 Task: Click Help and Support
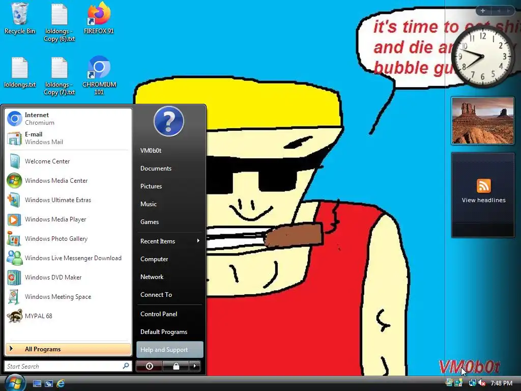point(169,349)
